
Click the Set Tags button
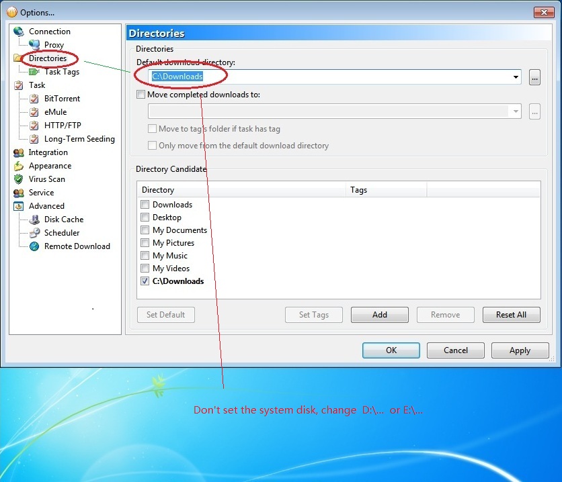[x=314, y=315]
